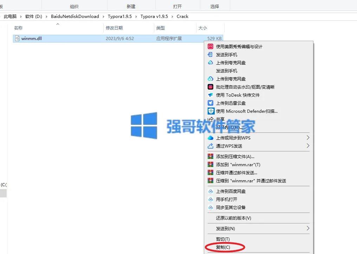Open chevron dropdown after Typora1.9.5 in path
This screenshot has height=254, width=357.
(x=136, y=17)
